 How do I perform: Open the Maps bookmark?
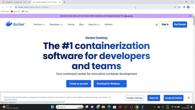pyautogui.click(x=25, y=12)
